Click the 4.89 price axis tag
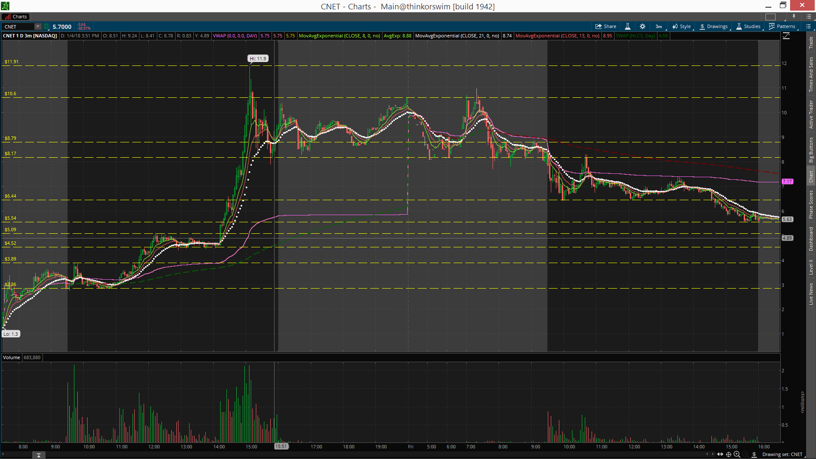 point(787,238)
